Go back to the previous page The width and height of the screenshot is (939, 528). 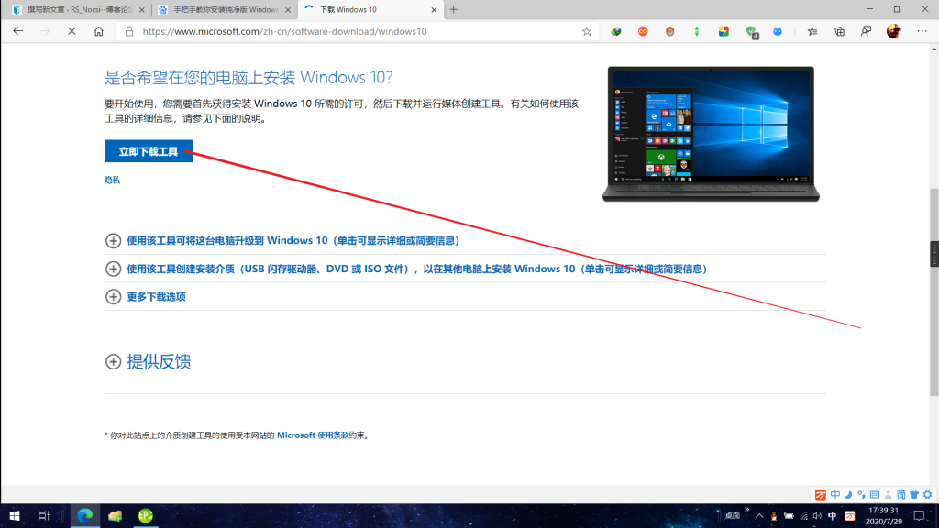(18, 31)
